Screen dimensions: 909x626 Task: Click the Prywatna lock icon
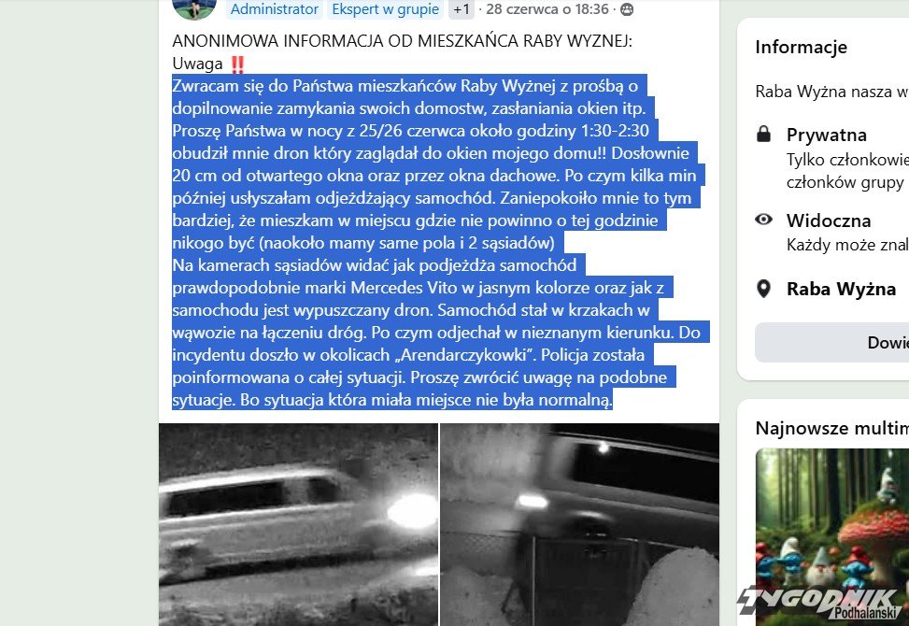click(764, 135)
